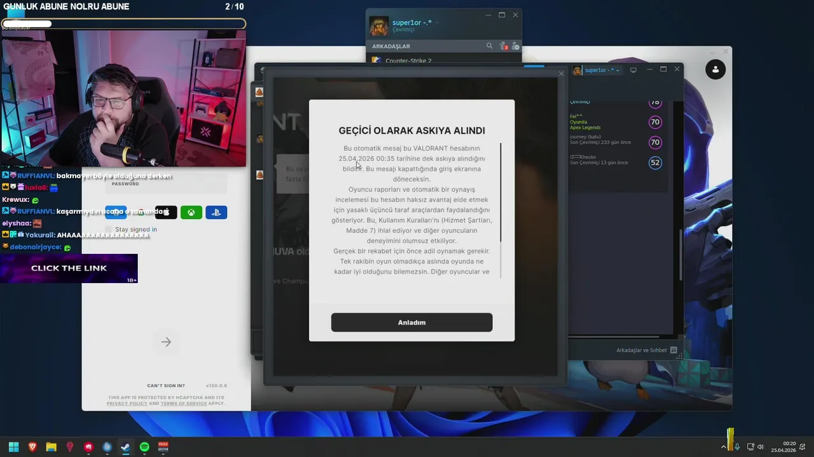Click the level 52 badge
The width and height of the screenshot is (814, 457).
655,162
